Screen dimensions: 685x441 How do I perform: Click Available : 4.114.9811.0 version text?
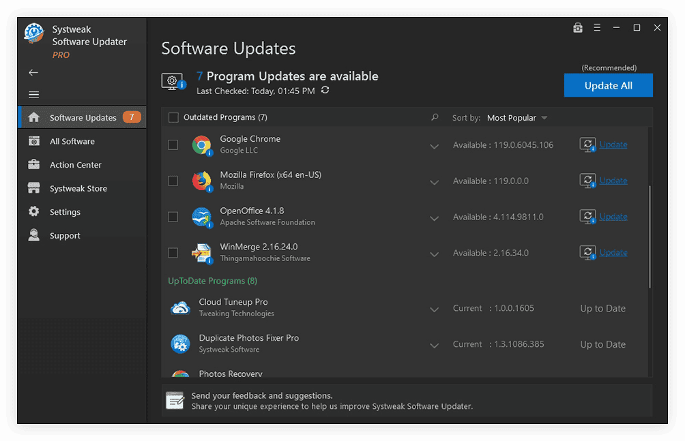(498, 217)
